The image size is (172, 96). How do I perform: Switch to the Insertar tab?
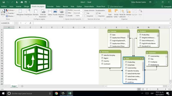click(x=19, y=6)
